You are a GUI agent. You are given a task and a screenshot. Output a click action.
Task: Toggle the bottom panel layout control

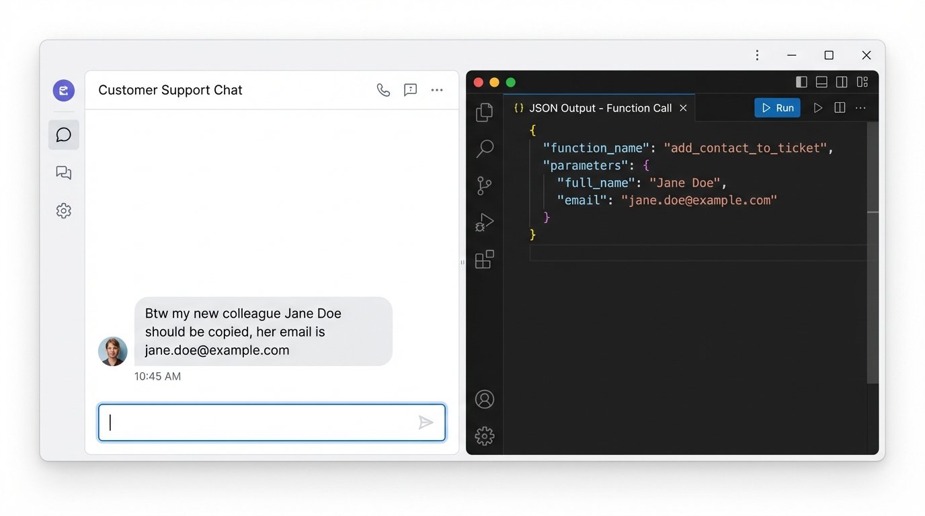click(821, 81)
